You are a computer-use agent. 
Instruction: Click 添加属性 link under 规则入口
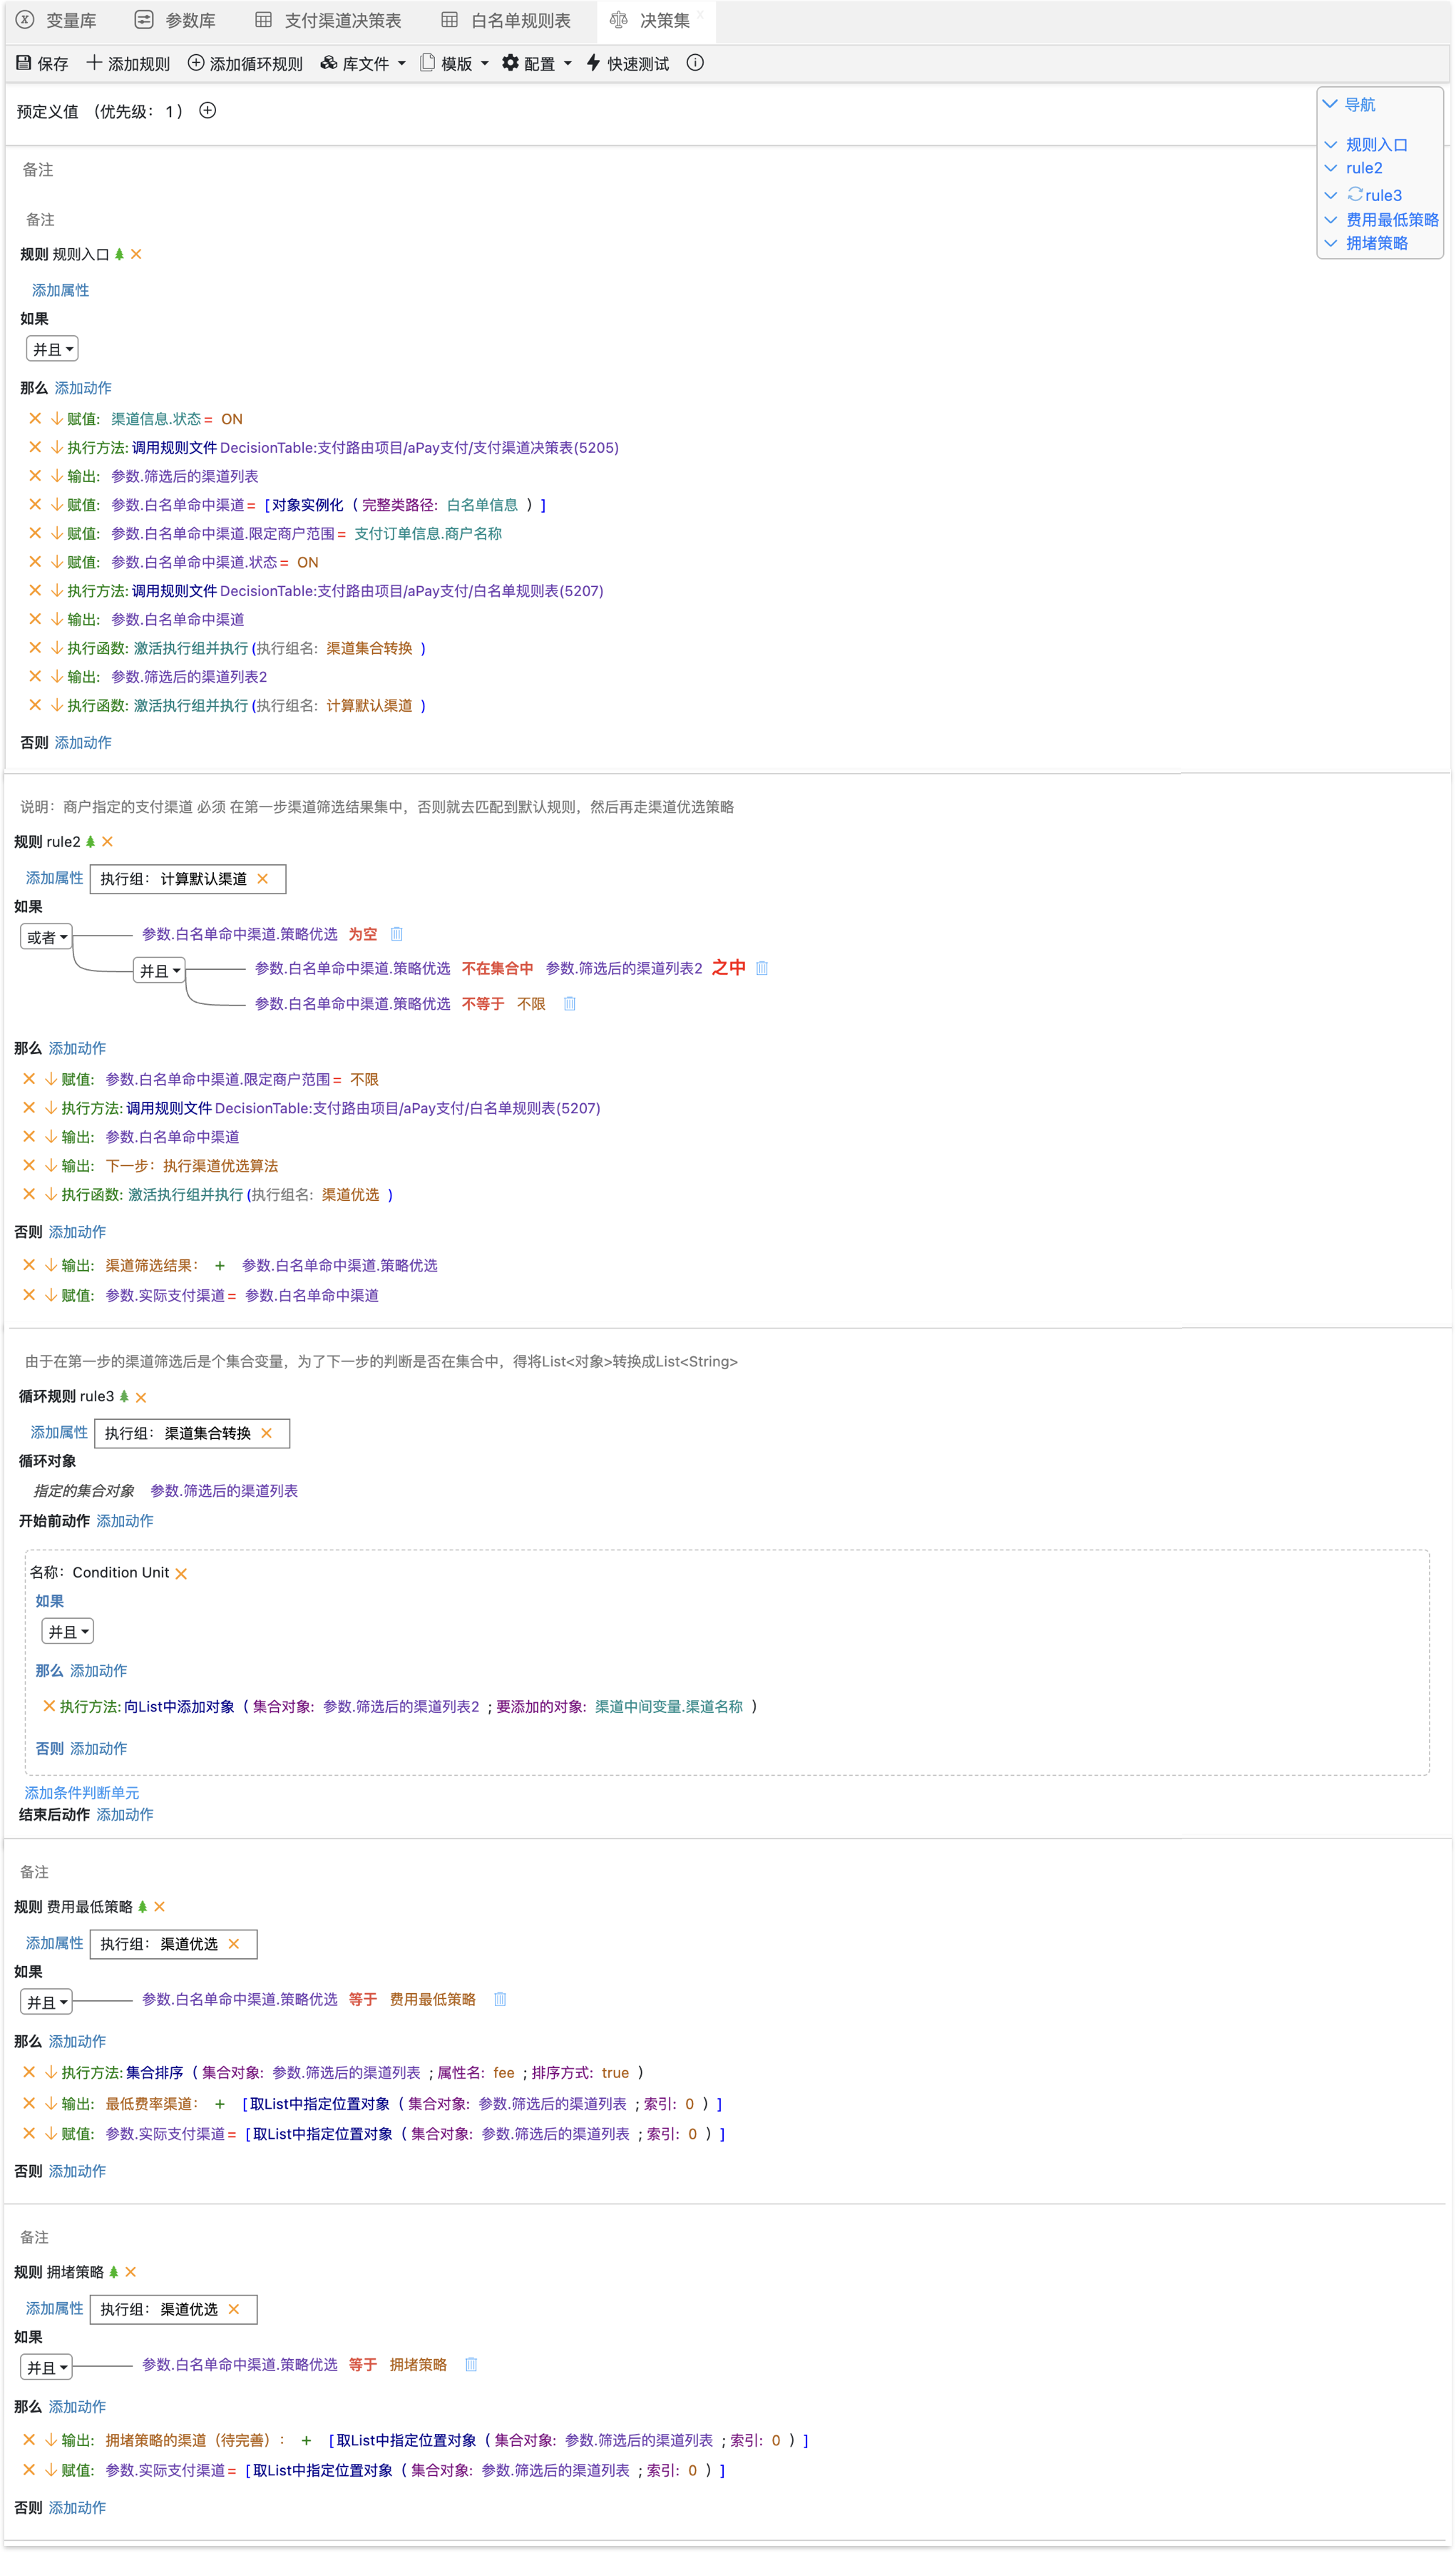pyautogui.click(x=61, y=290)
